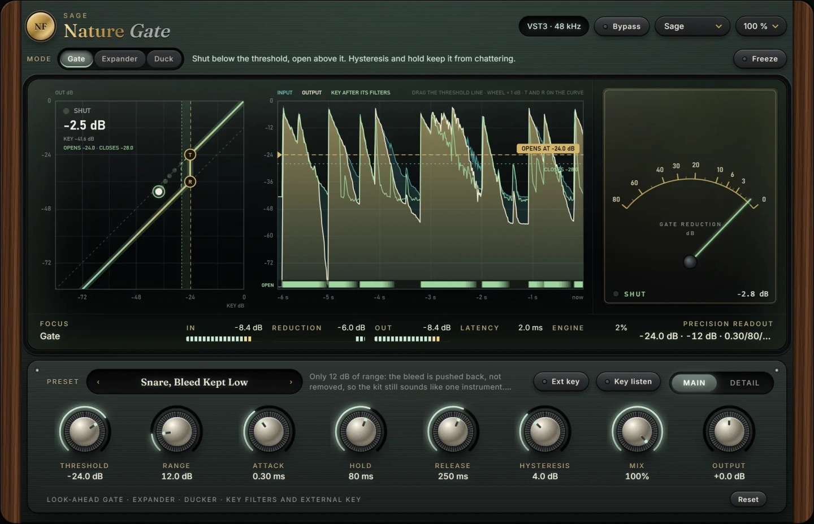Go to the previous preset arrow
Screen dimensions: 814x524
(x=98, y=382)
